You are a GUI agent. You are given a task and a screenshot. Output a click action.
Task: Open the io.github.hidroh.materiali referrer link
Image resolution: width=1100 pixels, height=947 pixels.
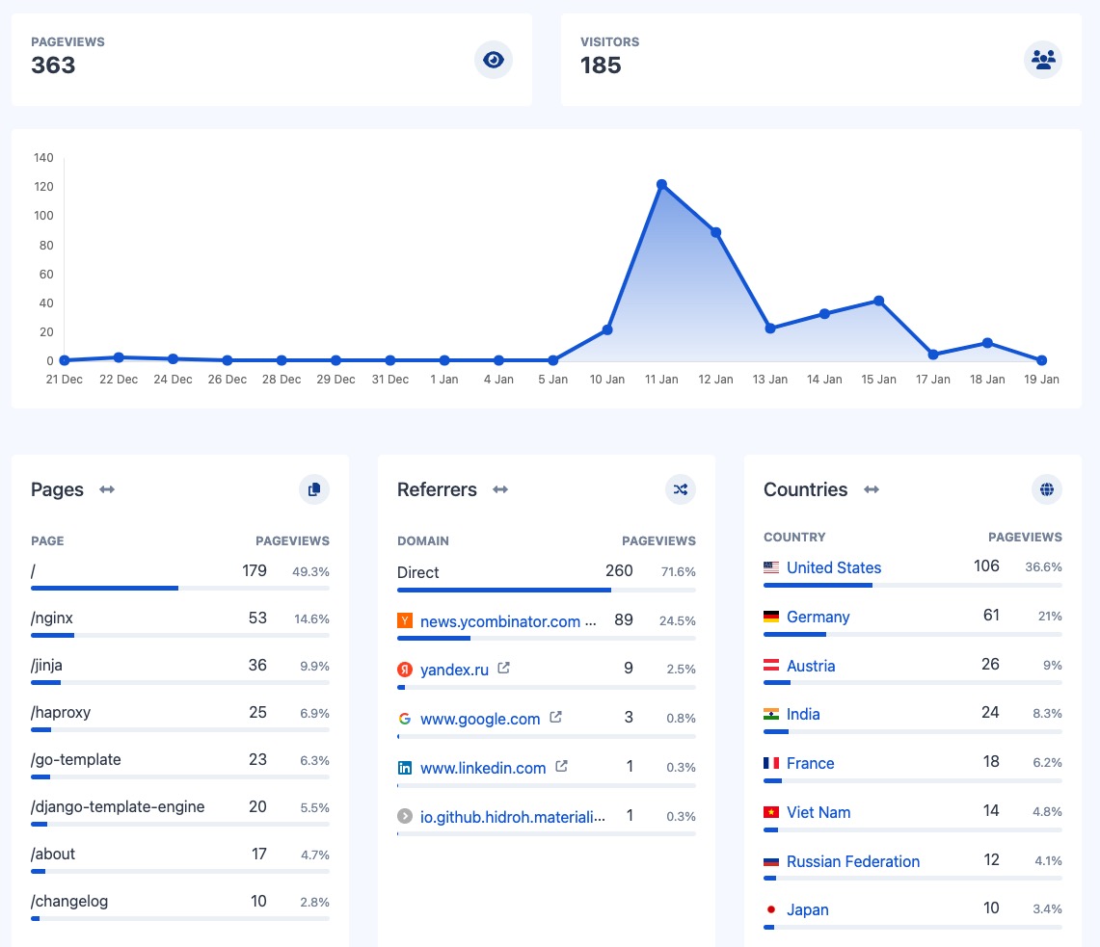pos(513,816)
